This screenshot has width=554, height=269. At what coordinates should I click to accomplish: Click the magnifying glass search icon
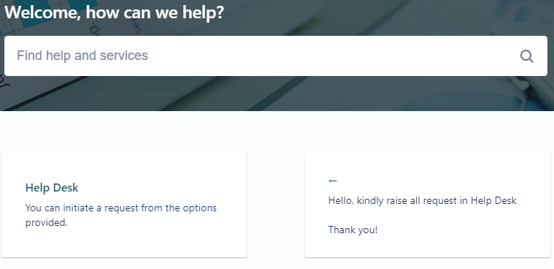(x=526, y=56)
